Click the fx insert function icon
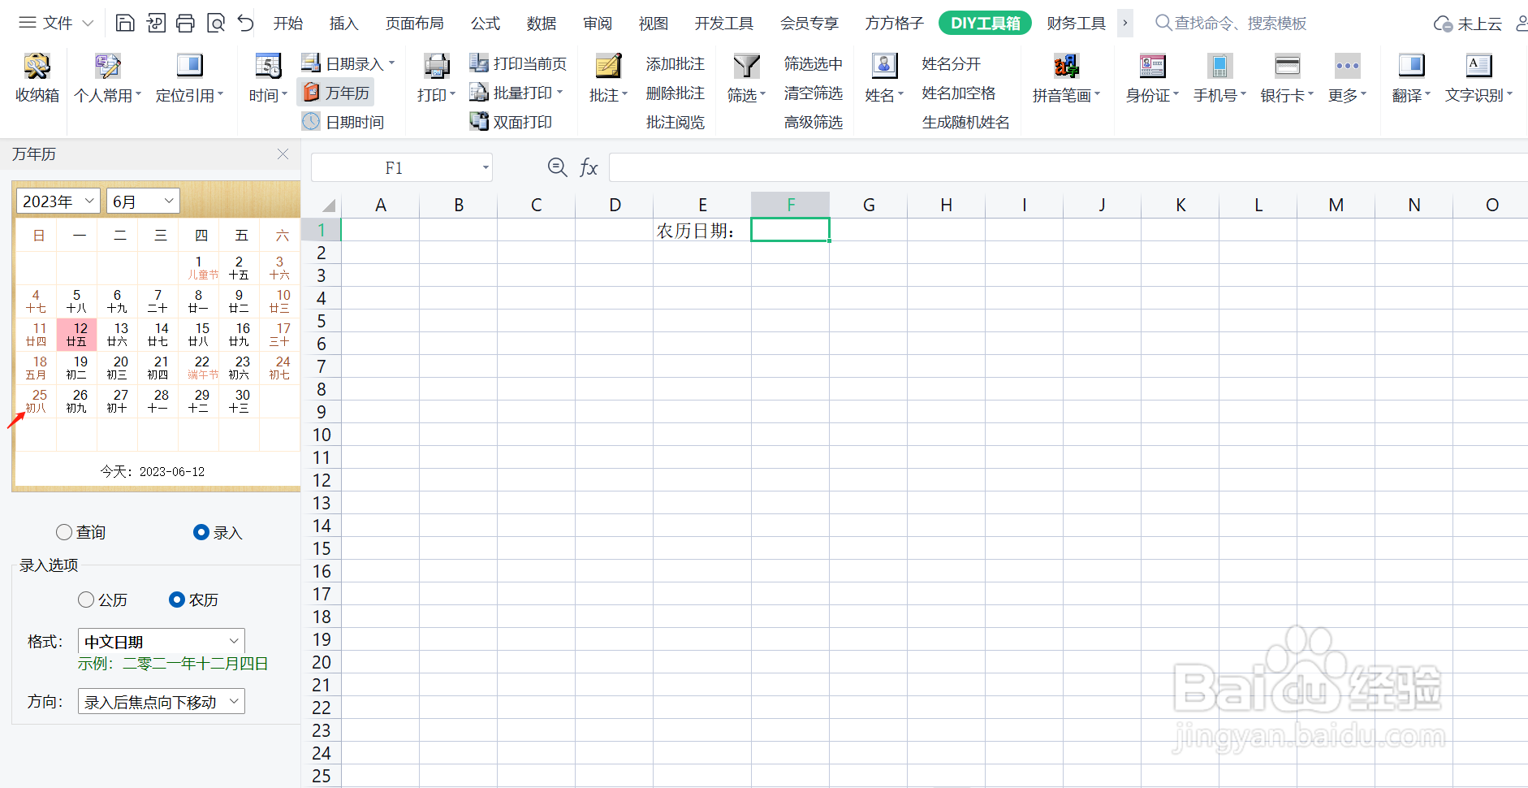The height and width of the screenshot is (788, 1528). pos(589,167)
